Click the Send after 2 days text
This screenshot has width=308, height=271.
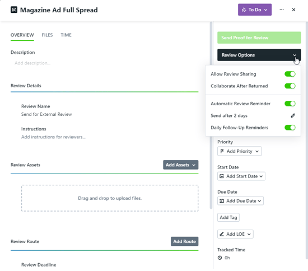click(x=229, y=116)
